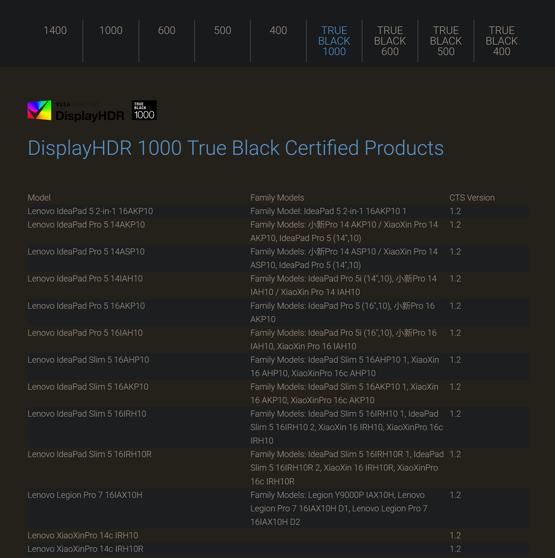
Task: Click the DisplayHDR 1000 True Black heading
Action: click(x=236, y=149)
